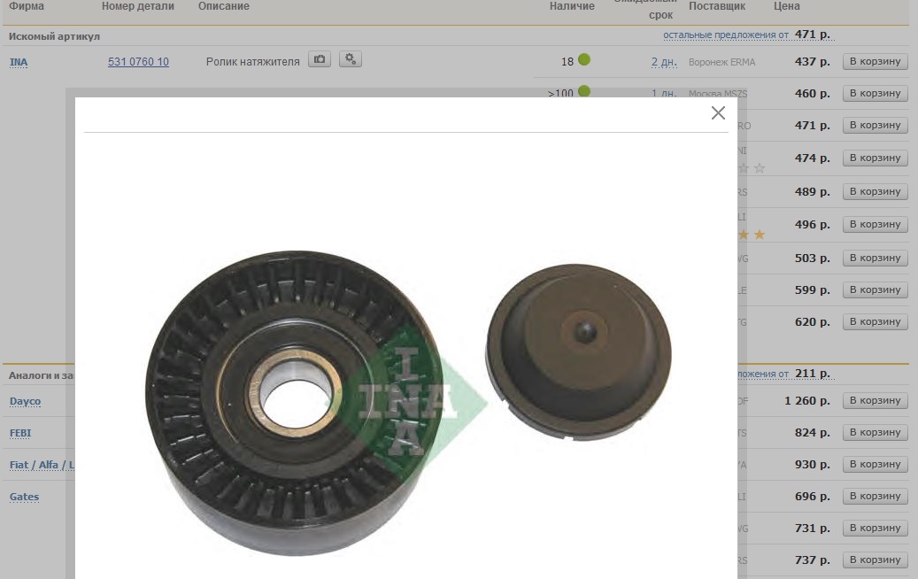Click the Фирма column header
Viewport: 918px width, 579px height.
click(27, 6)
